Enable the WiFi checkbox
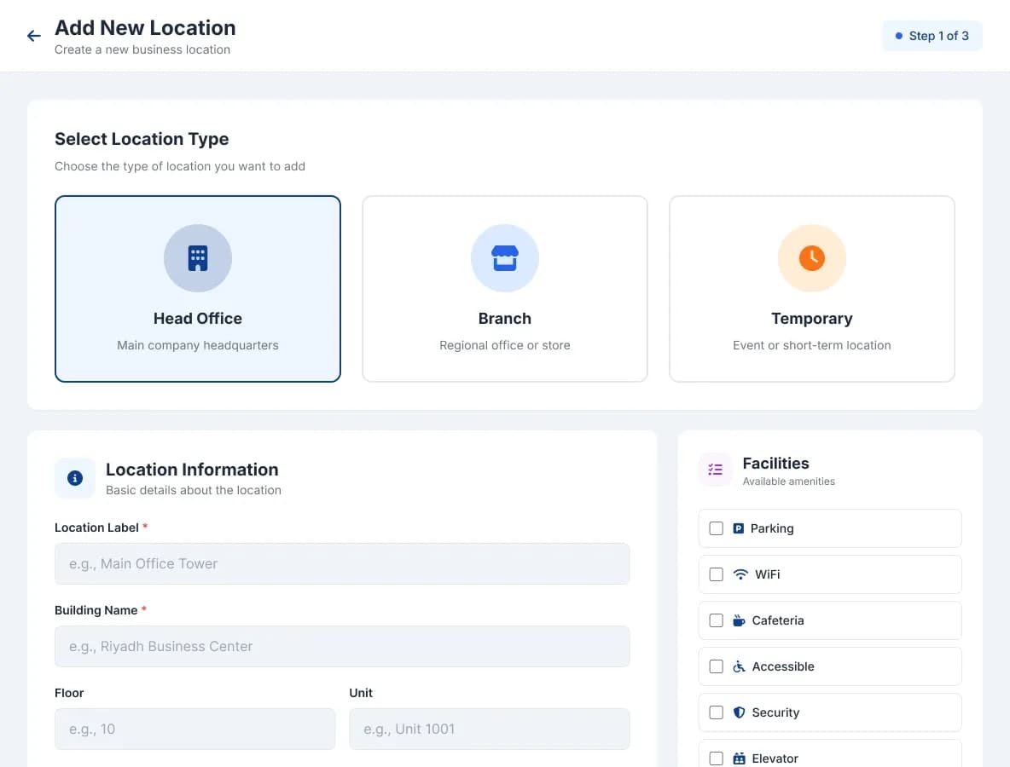This screenshot has height=767, width=1010. pyautogui.click(x=716, y=574)
